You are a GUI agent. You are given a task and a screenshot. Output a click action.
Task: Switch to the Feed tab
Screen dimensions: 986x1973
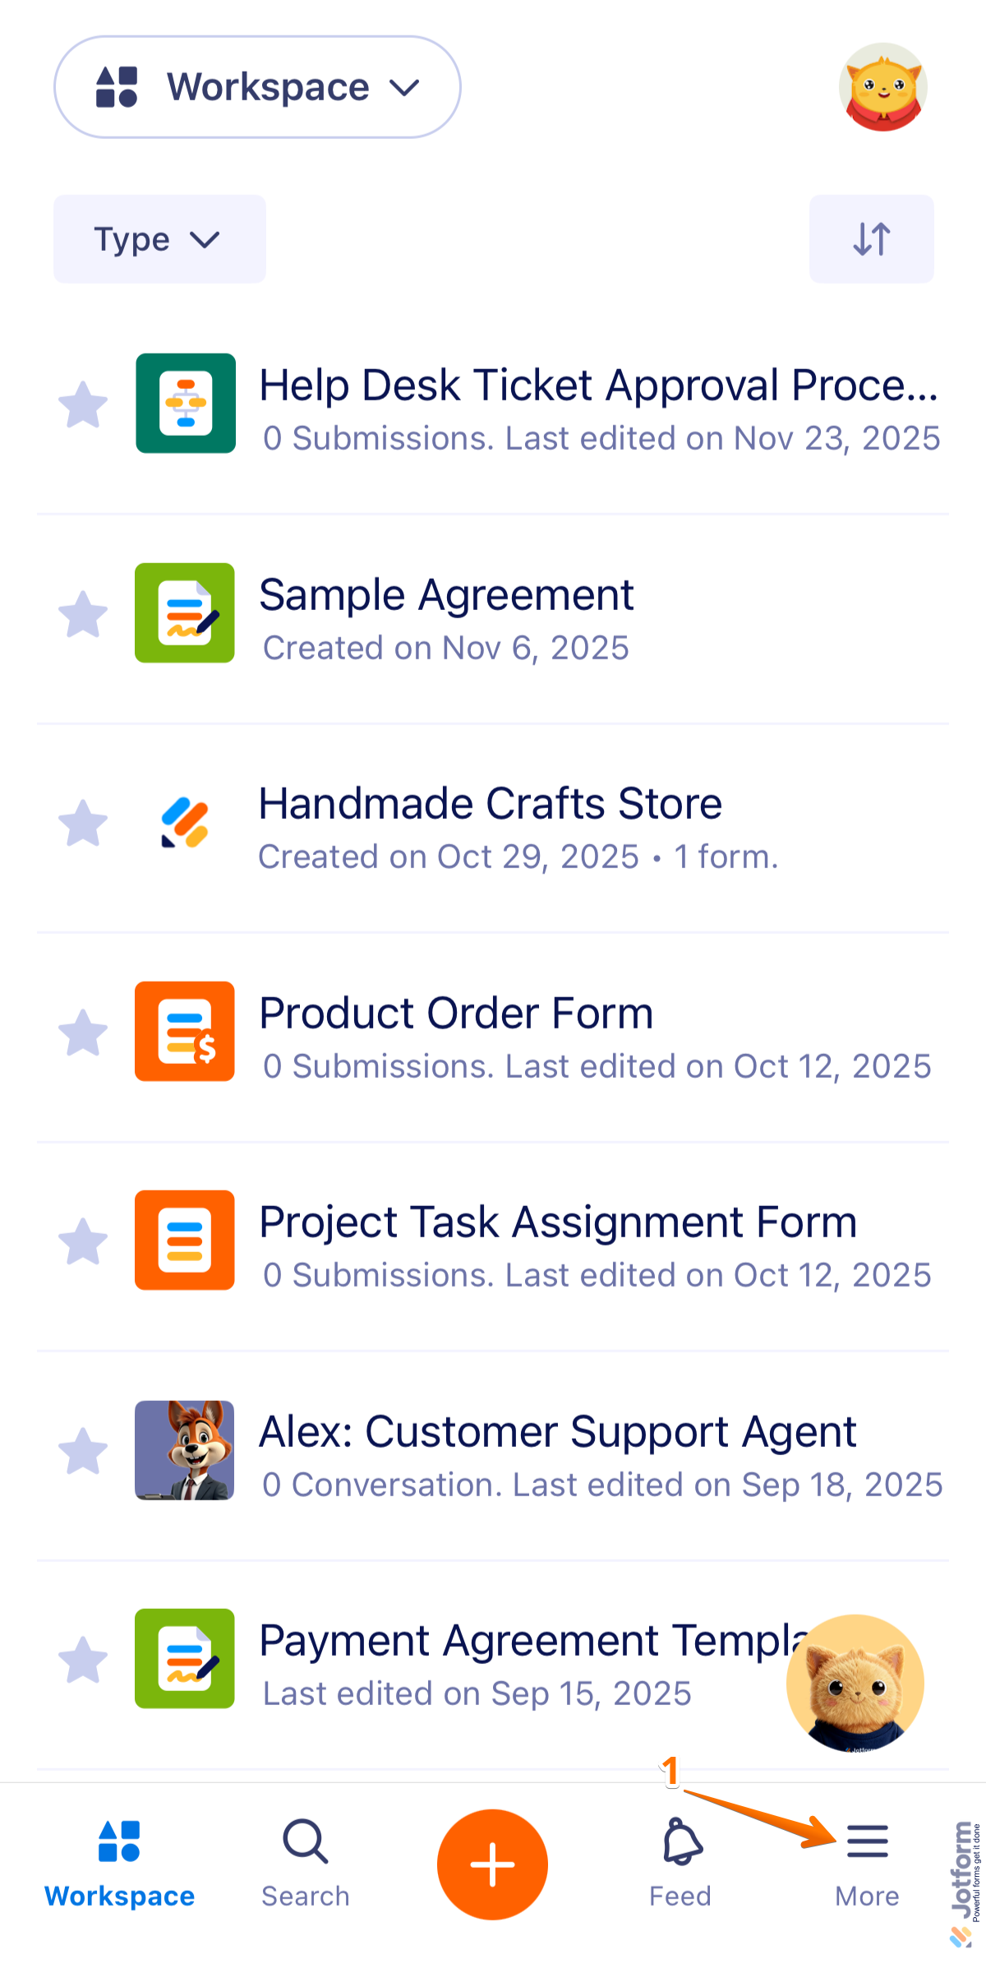pyautogui.click(x=680, y=1862)
